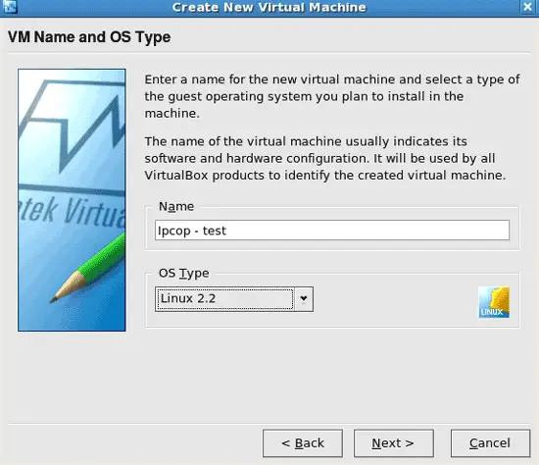Click the Create New Virtual Machine title text
Viewport: 539px width, 465px height.
click(269, 7)
